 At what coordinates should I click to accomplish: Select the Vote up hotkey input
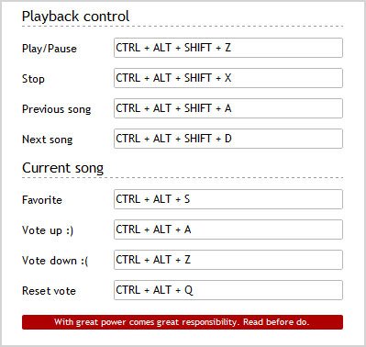[228, 229]
